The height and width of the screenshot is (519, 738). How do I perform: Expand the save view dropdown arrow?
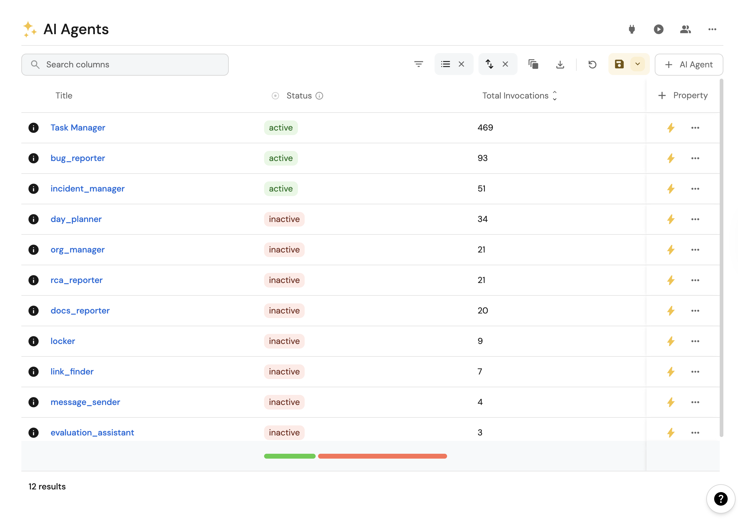[x=637, y=64]
